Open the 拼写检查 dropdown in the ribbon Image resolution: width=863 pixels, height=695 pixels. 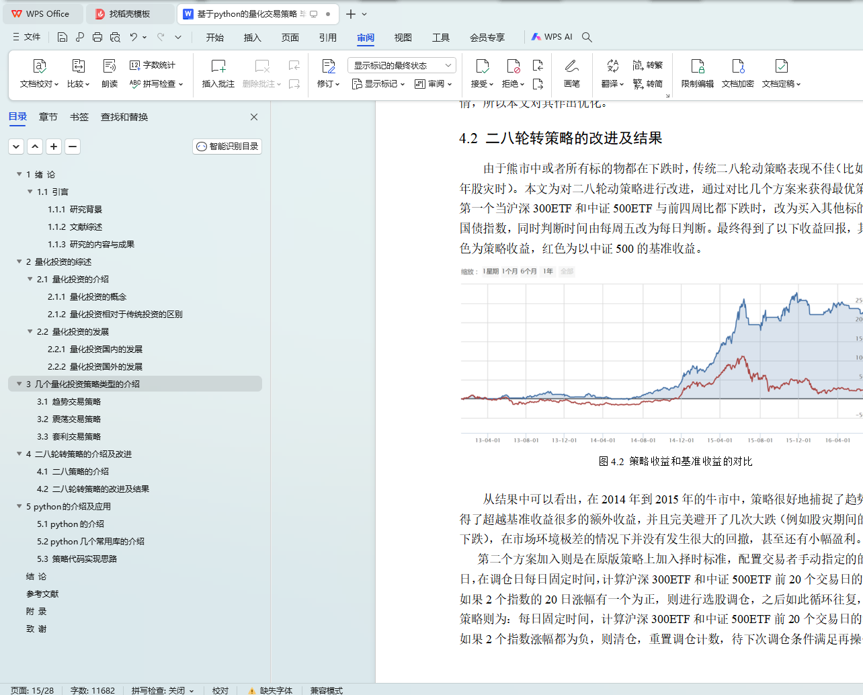tap(156, 84)
